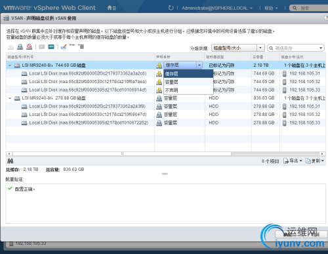This screenshot has height=254, width=328.
Task: Open the 复制 copy dropdown
Action: pos(315,161)
